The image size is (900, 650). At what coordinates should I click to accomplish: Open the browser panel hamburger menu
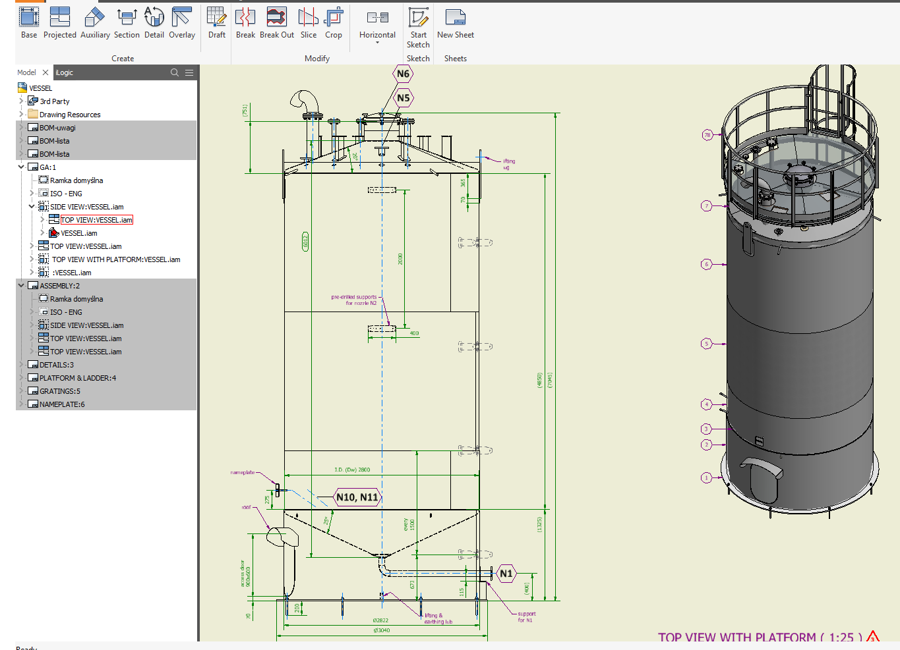pos(189,72)
